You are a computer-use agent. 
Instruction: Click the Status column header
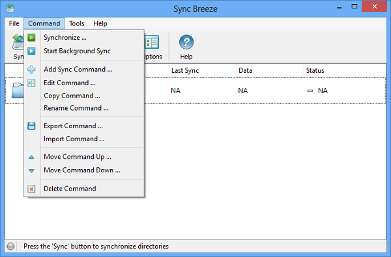click(x=345, y=71)
